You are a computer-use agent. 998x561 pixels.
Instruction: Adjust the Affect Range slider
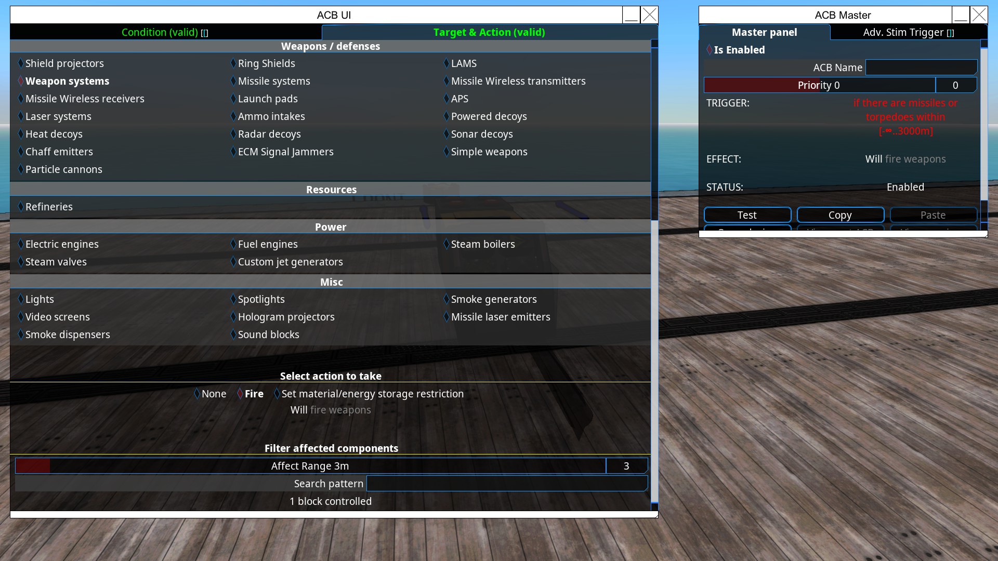(310, 466)
